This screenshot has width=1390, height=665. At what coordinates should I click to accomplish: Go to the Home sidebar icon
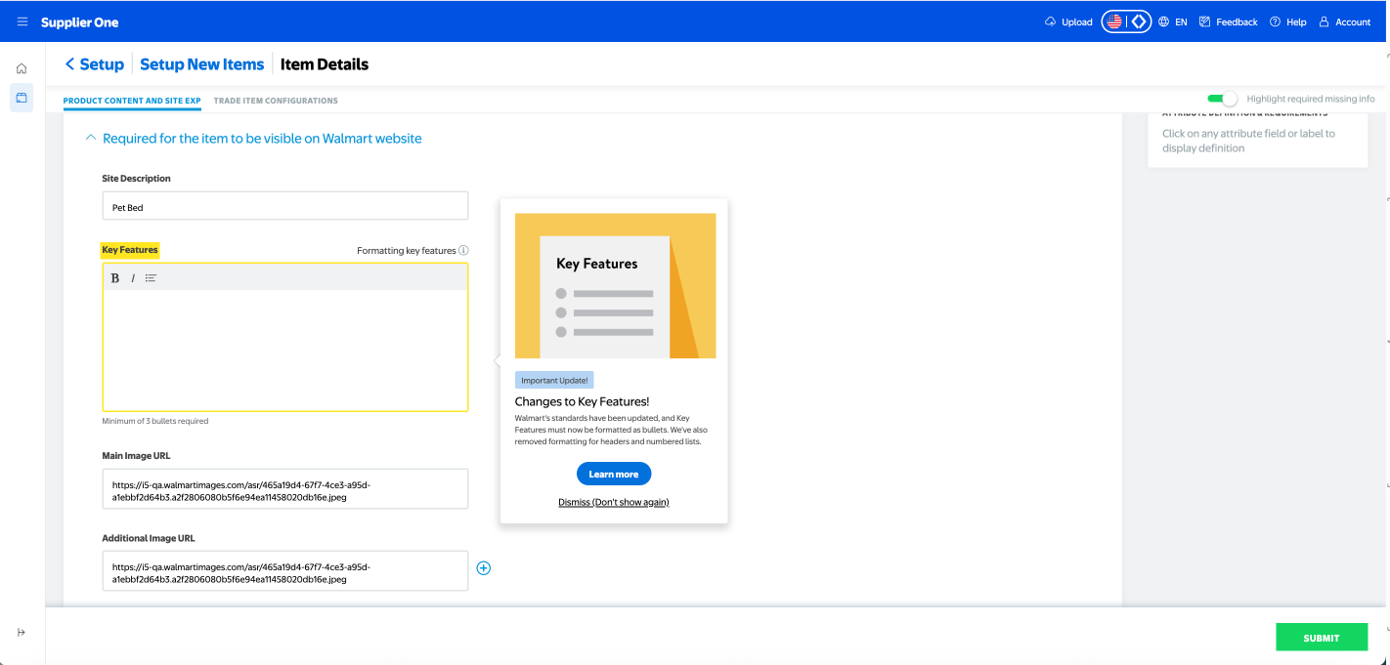pyautogui.click(x=22, y=68)
